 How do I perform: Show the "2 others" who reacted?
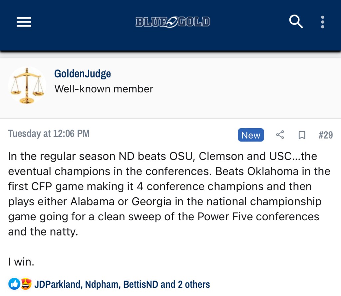(193, 285)
